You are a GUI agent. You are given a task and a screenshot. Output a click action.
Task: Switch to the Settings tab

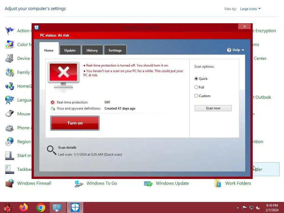[x=115, y=50]
